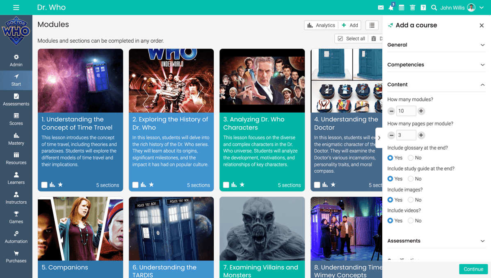
Task: Select No for include glossary
Action: pyautogui.click(x=411, y=158)
